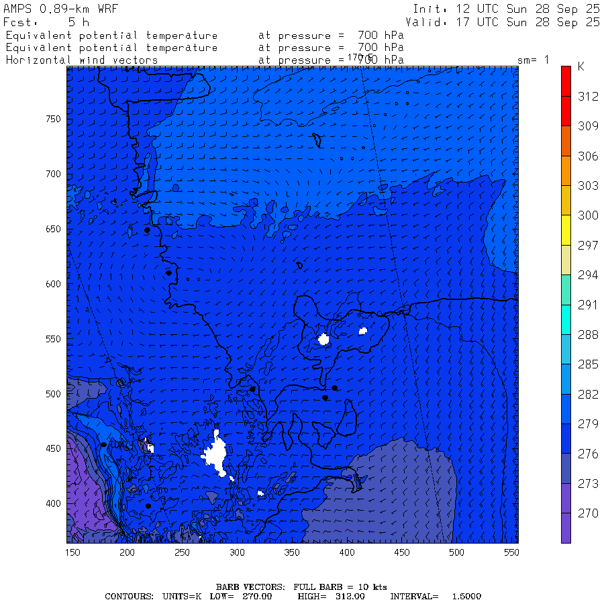Click 'BARB VECTORS: FULL BARB = 10 kts' caption
This screenshot has width=604, height=604.
[301, 587]
